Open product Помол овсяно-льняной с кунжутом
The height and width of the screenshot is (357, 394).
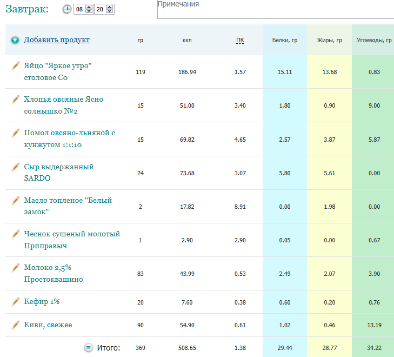pos(70,139)
